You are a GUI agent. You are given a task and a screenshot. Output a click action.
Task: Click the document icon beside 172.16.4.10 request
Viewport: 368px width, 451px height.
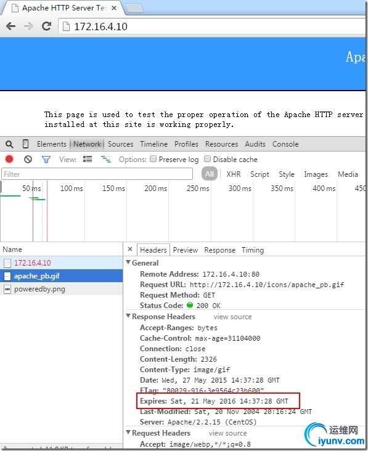click(x=7, y=263)
